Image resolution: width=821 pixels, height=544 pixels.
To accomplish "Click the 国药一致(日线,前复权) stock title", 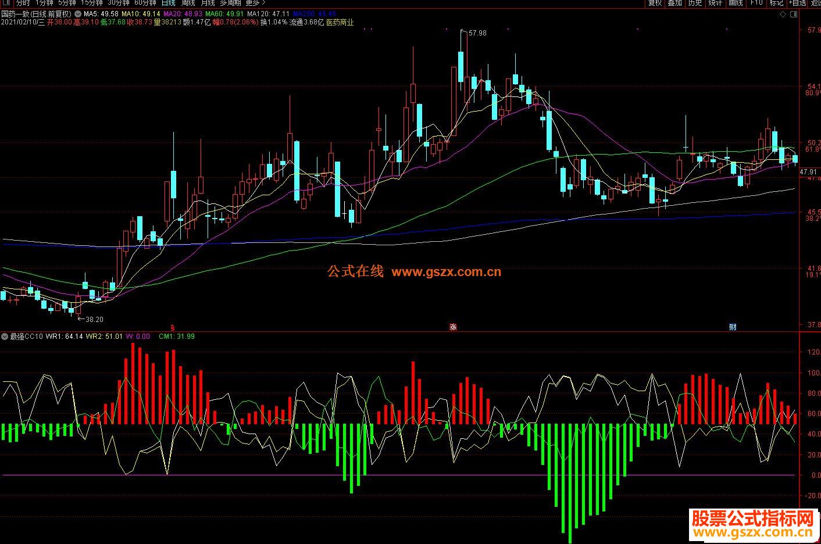I will point(37,14).
